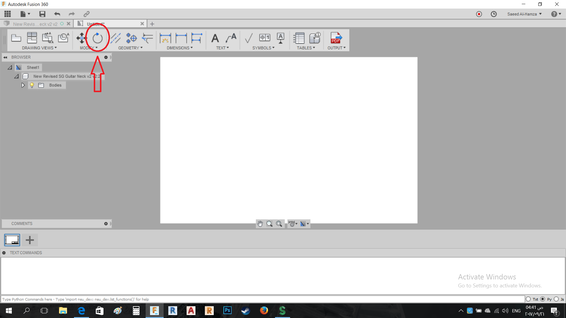Open the DIMENSIONS dropdown menu
This screenshot has width=566, height=318.
click(x=180, y=48)
